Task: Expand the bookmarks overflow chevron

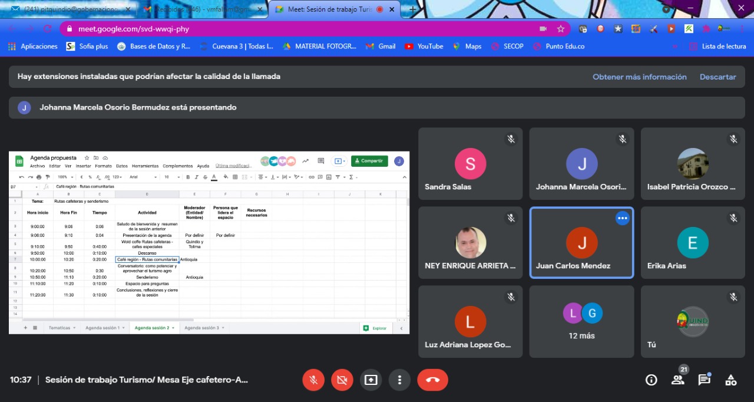Action: pos(675,46)
